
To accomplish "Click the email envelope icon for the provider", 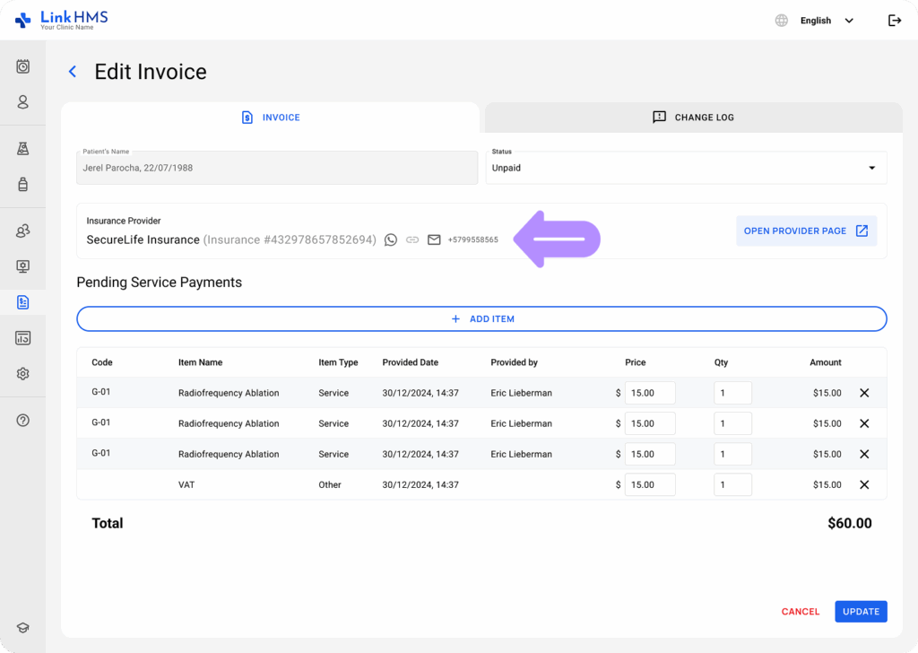I will coord(434,239).
